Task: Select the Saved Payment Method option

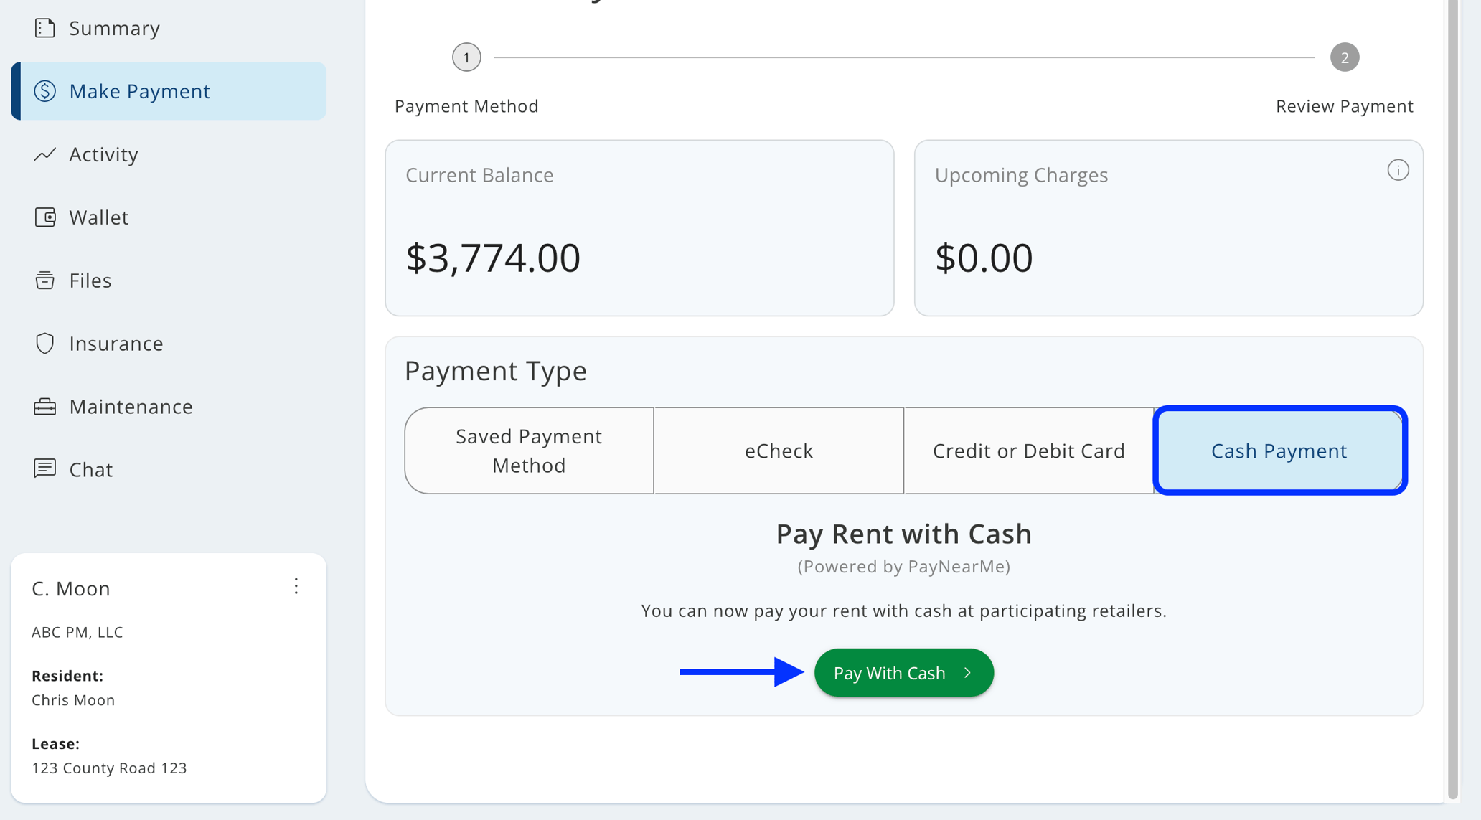Action: point(528,450)
